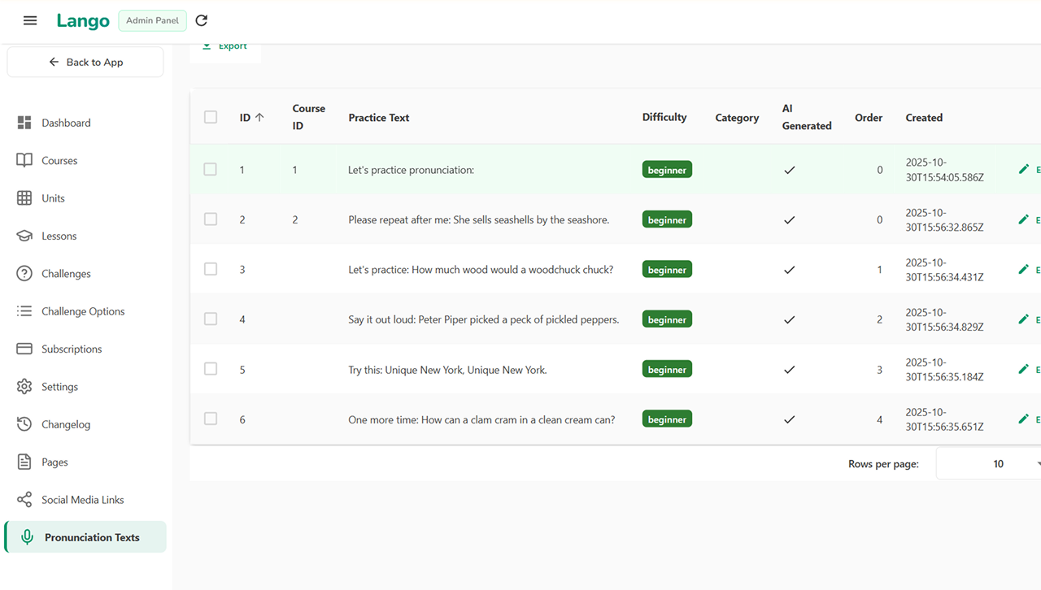Click the Social Media Links share icon
Image resolution: width=1041 pixels, height=590 pixels.
(24, 500)
